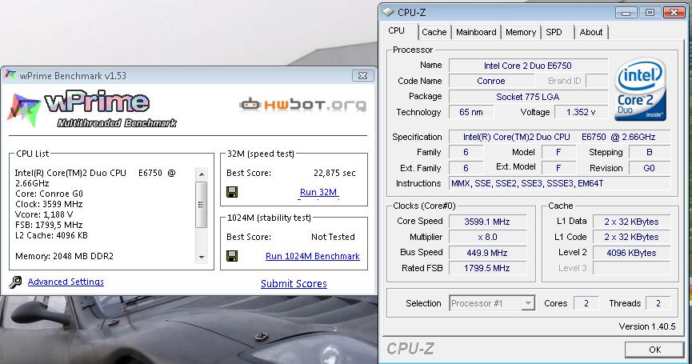This screenshot has width=692, height=364.
Task: Click the Specification field text
Action: coord(560,137)
